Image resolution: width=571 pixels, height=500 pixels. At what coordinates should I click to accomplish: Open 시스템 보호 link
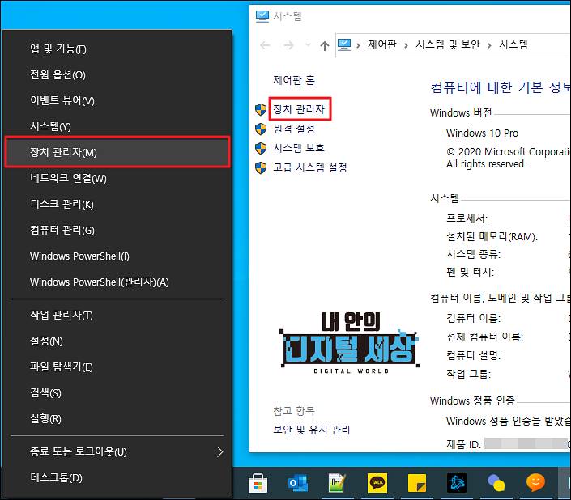299,148
